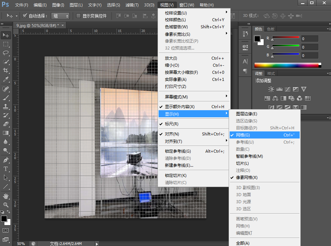
Task: Collapse the right panels to icons
Action: (248, 24)
